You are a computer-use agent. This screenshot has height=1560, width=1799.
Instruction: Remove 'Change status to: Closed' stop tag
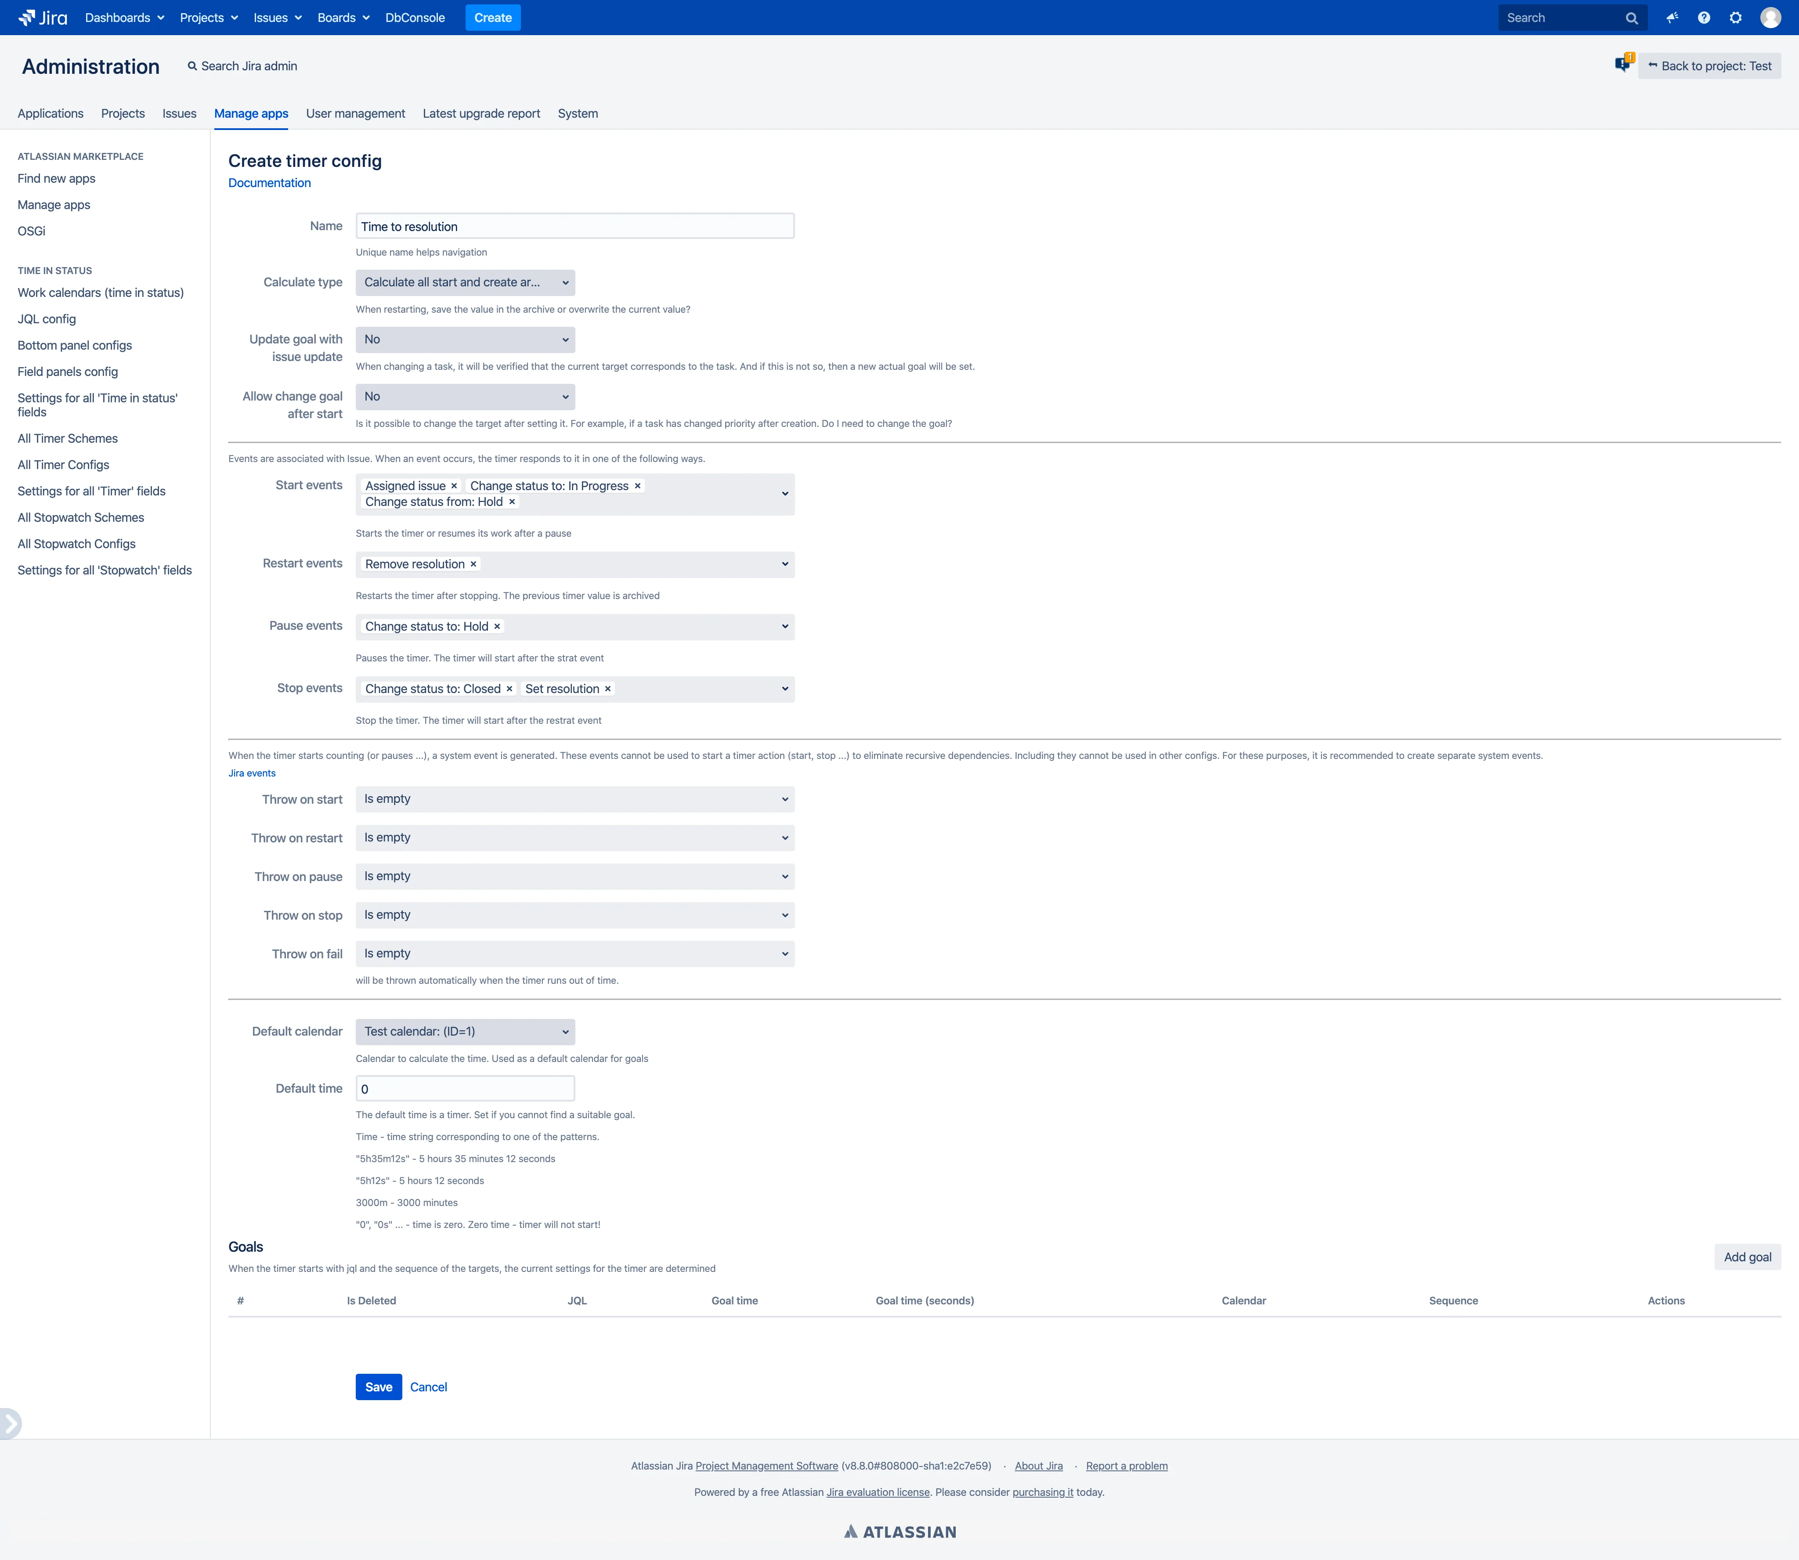[509, 689]
